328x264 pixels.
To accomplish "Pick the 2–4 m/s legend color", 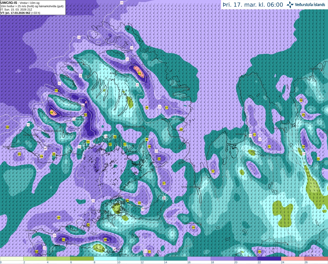I will click(35, 259).
